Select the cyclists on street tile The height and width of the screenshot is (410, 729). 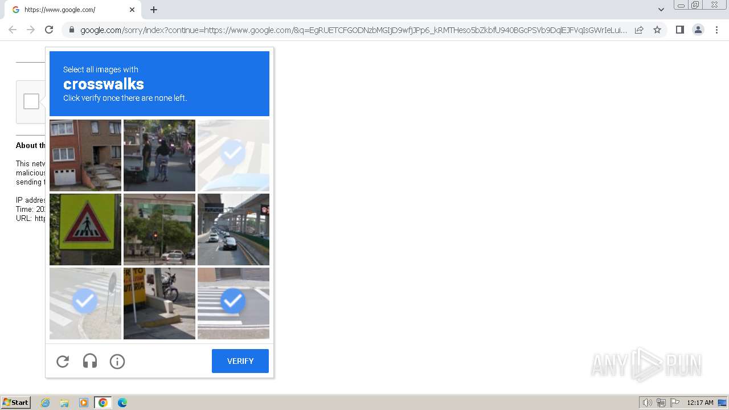tap(159, 155)
